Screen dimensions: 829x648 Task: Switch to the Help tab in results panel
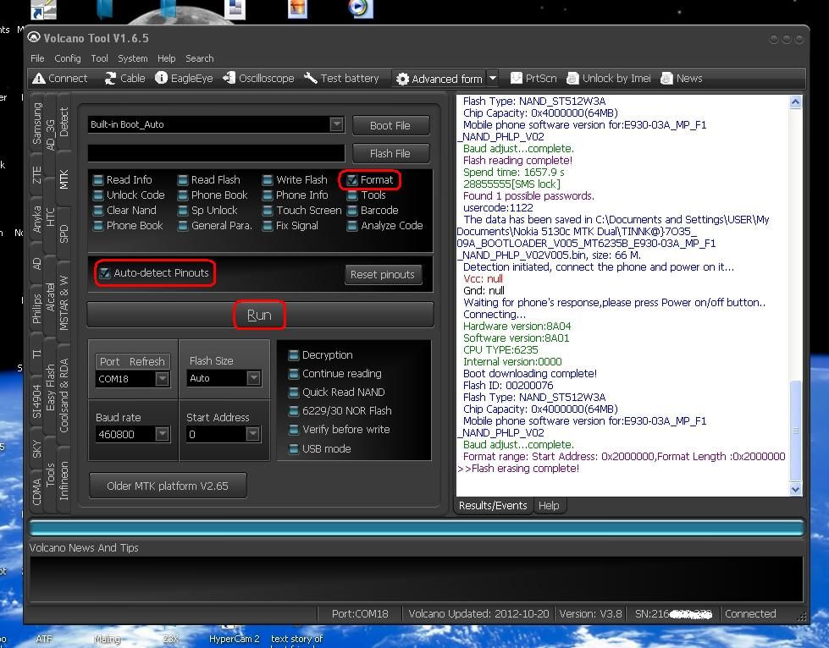[x=549, y=506]
